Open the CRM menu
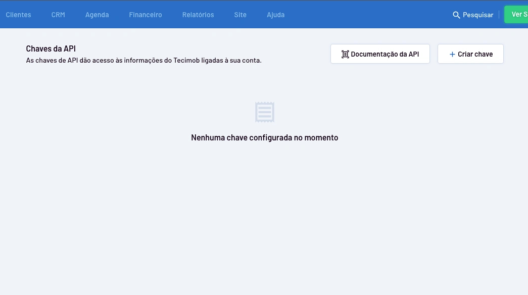Screen dimensions: 528x295 point(58,15)
